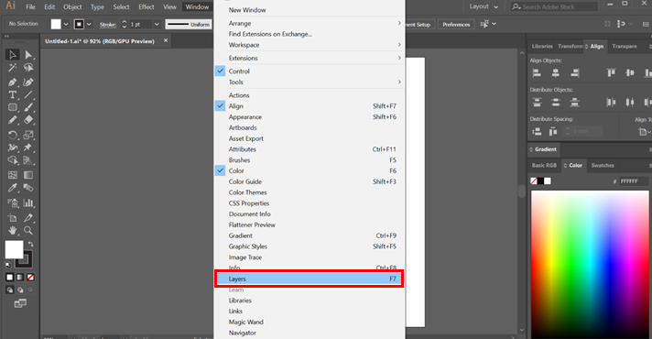Open the Uniform stroke profile dropdown
The height and width of the screenshot is (339, 652).
point(189,25)
